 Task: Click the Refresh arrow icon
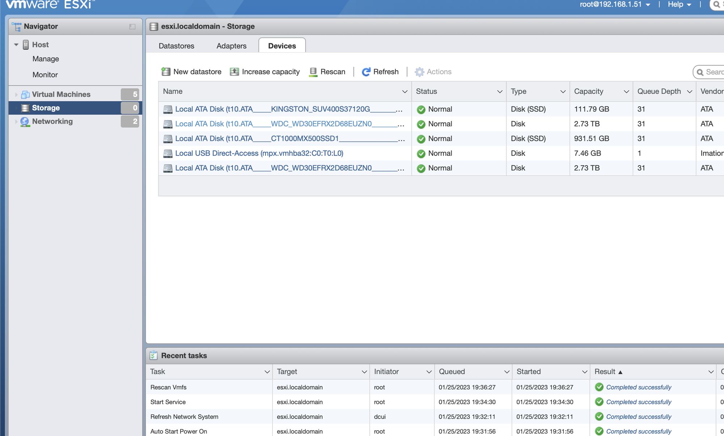[366, 72]
